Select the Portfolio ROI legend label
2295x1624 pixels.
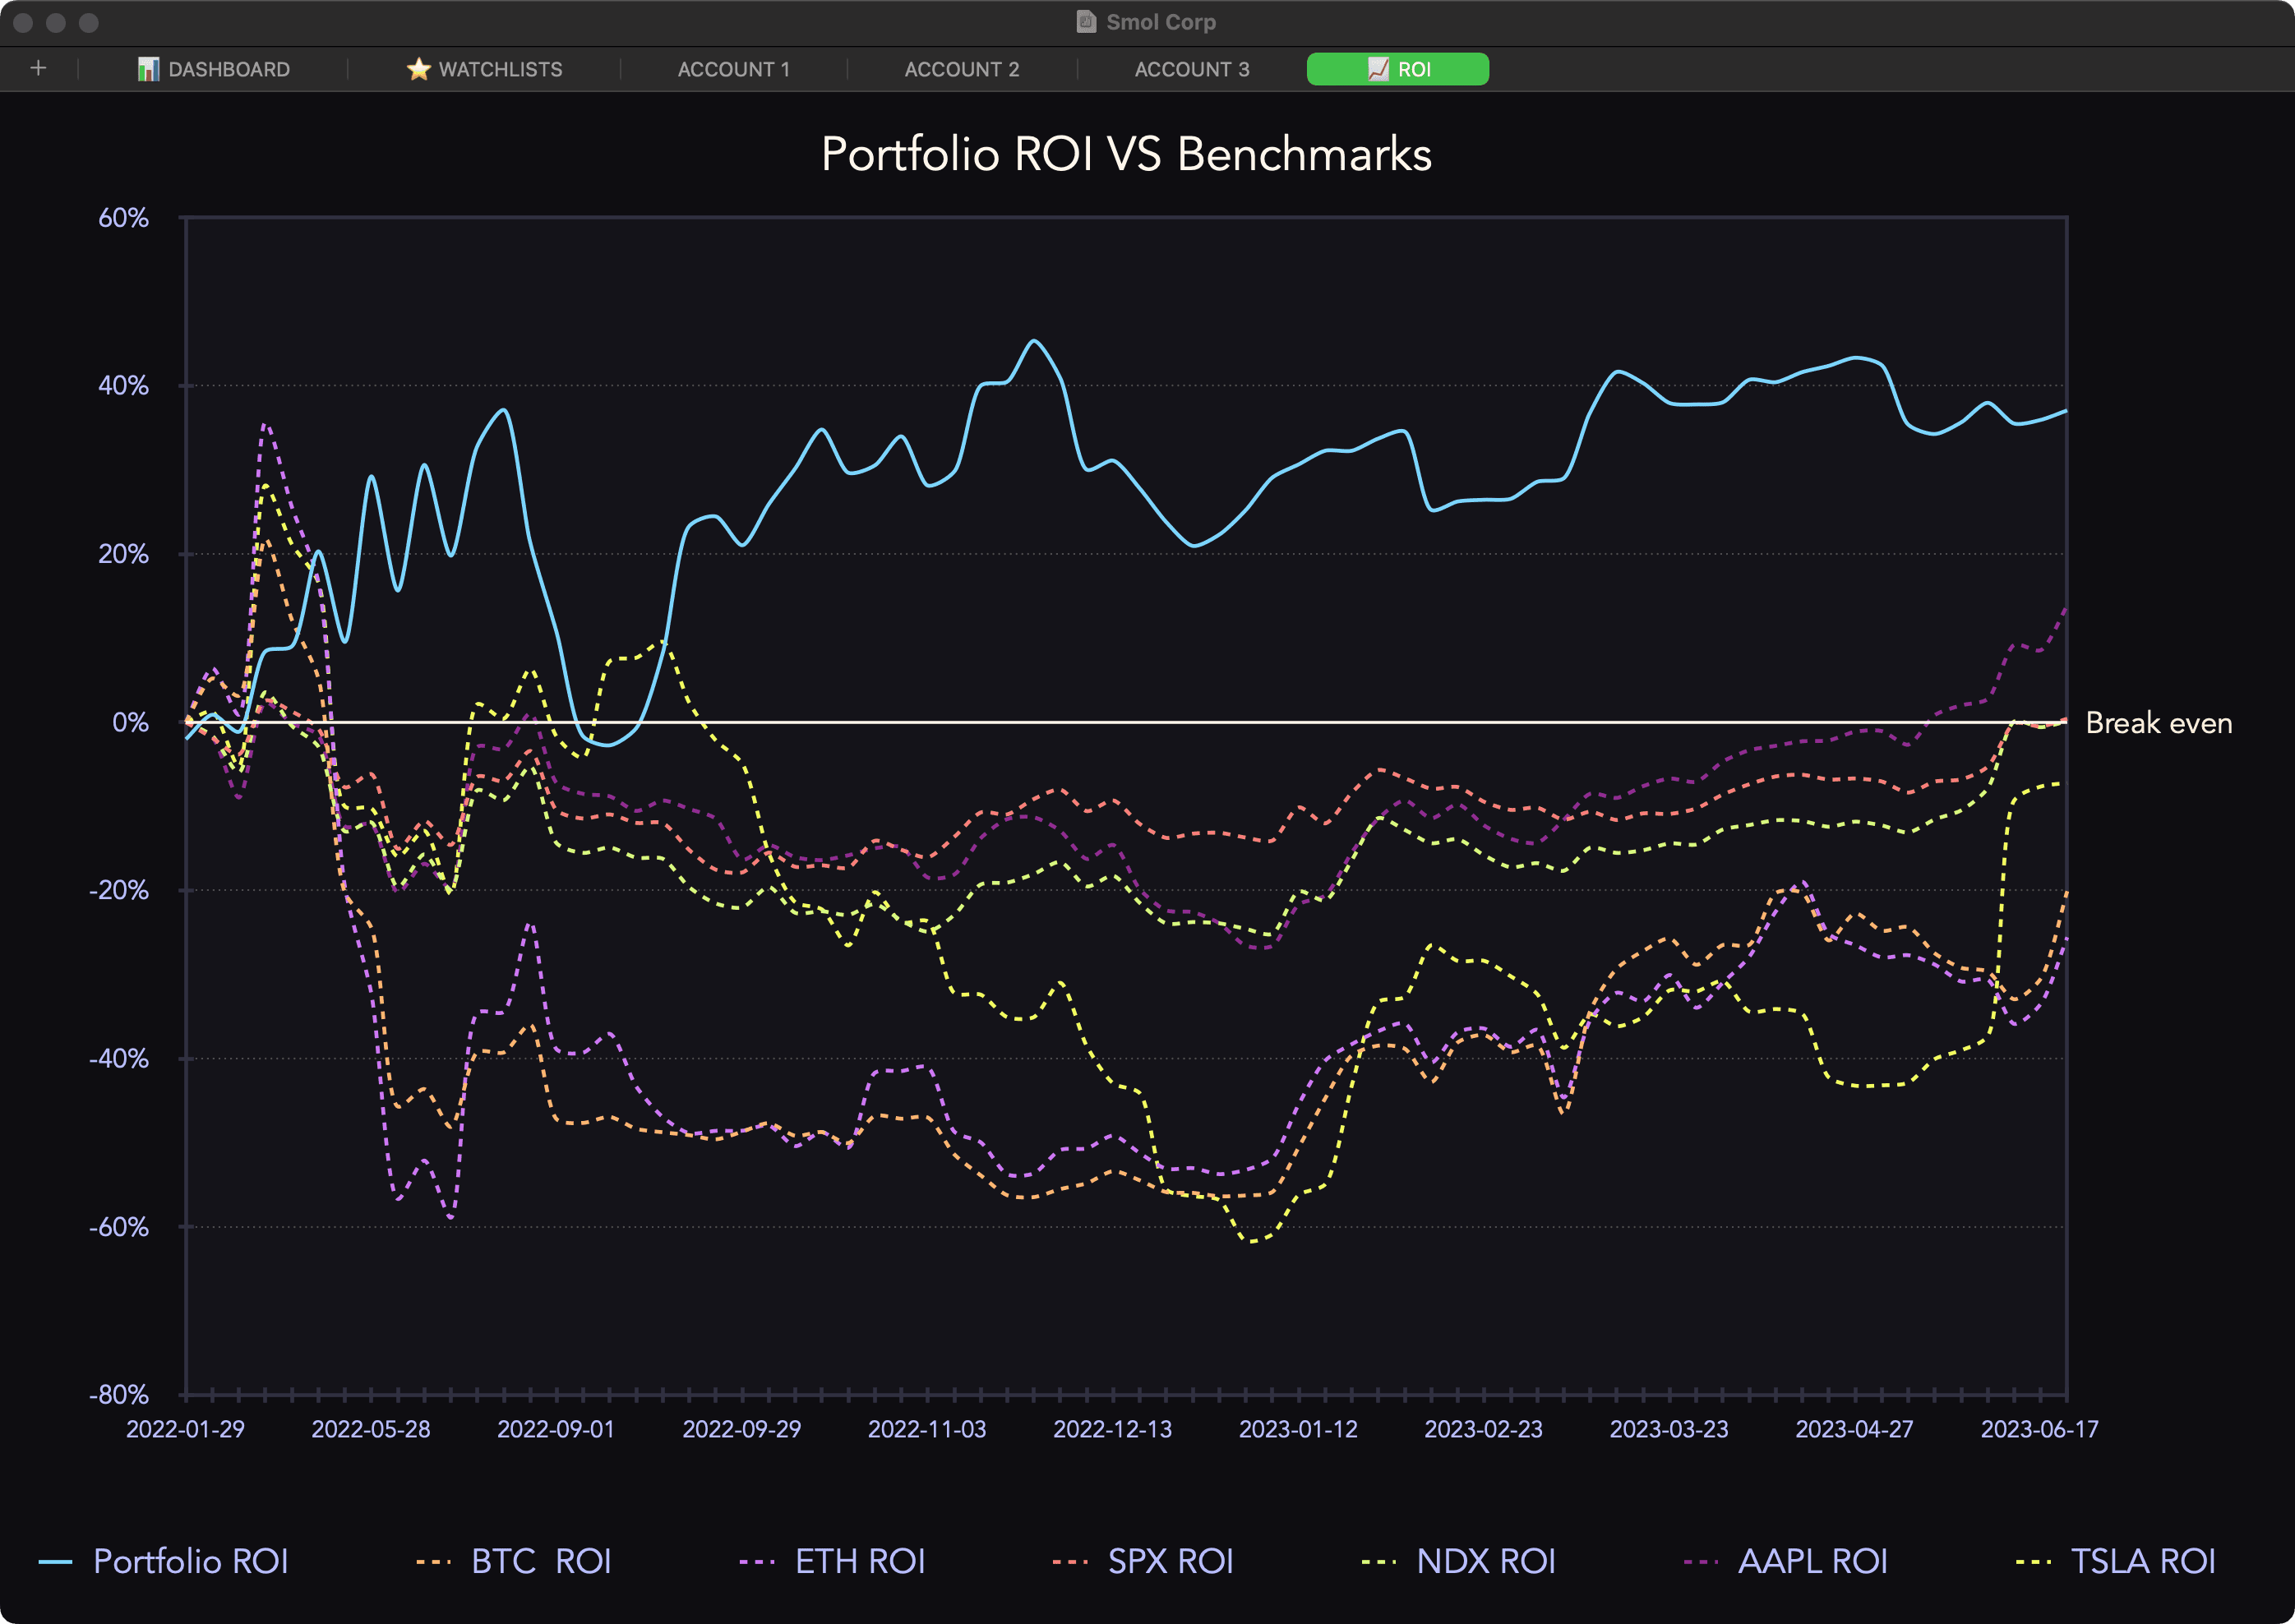click(x=191, y=1562)
